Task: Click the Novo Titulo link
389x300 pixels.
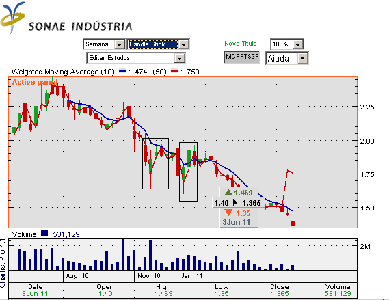Action: [241, 44]
